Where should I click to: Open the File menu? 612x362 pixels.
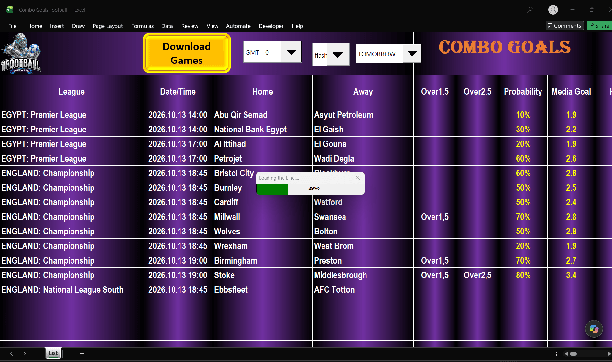(x=12, y=26)
